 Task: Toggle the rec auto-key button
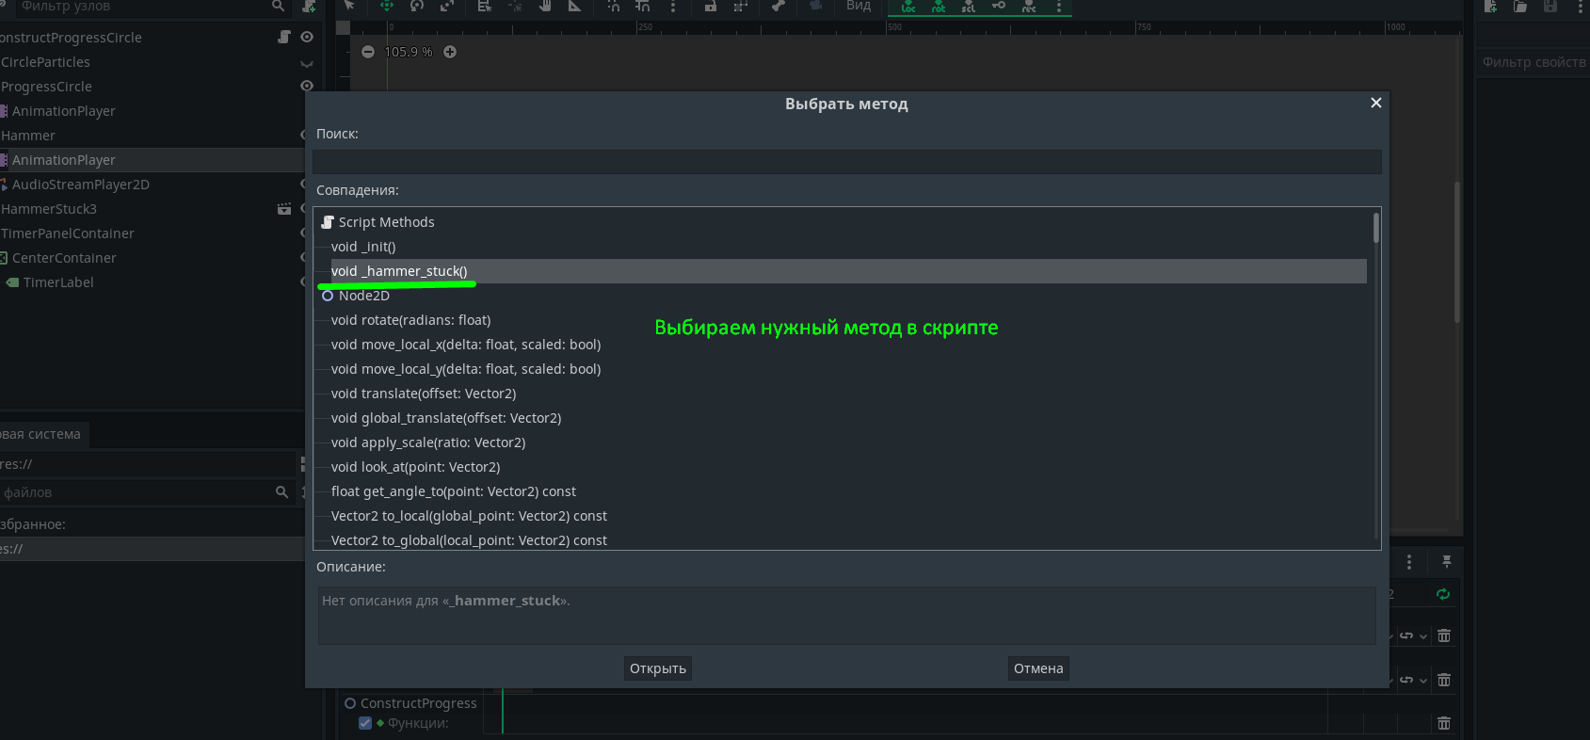point(1029,6)
